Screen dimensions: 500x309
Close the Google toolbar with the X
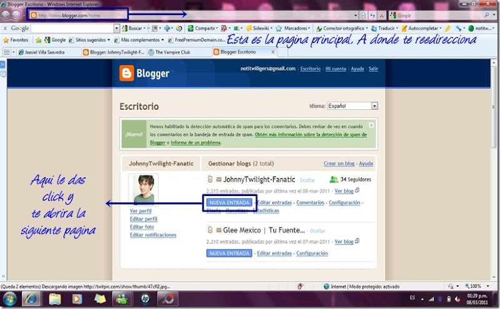[x=5, y=28]
